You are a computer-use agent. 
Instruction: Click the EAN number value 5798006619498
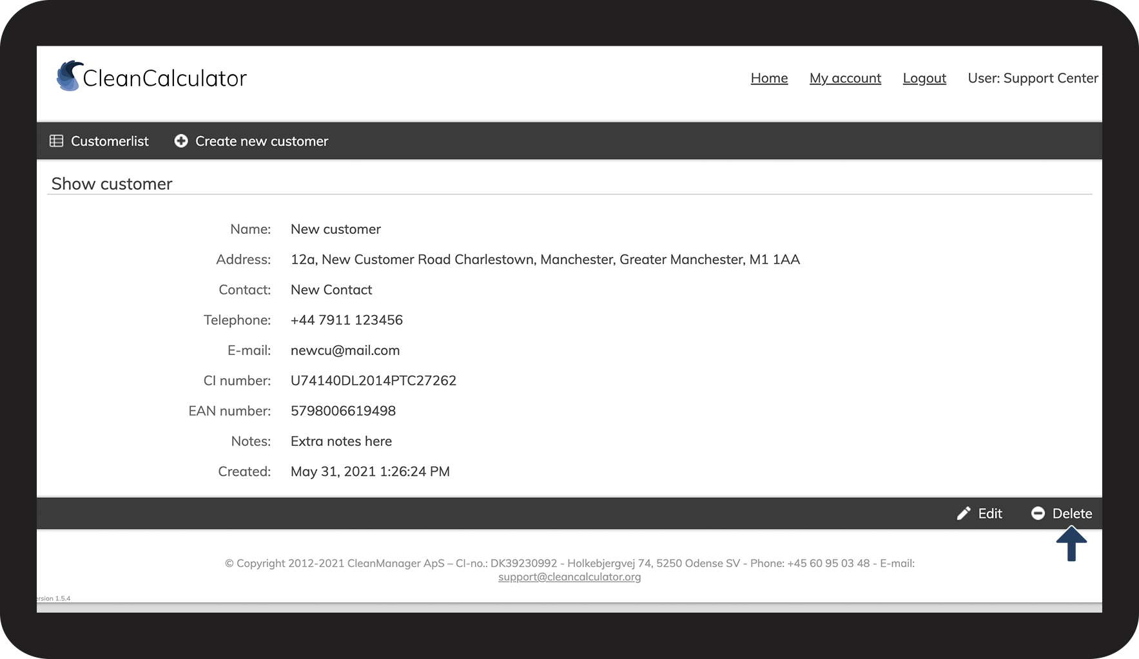coord(343,411)
